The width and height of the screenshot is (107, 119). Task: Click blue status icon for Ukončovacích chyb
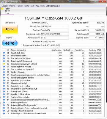[4, 83]
